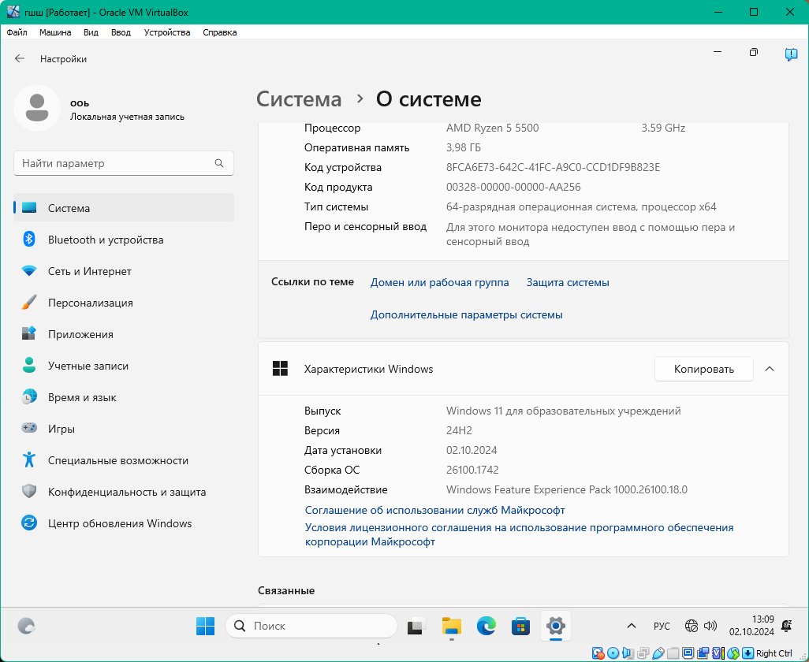Open Домен или рабочая группа link
This screenshot has height=662, width=809.
pyautogui.click(x=439, y=282)
